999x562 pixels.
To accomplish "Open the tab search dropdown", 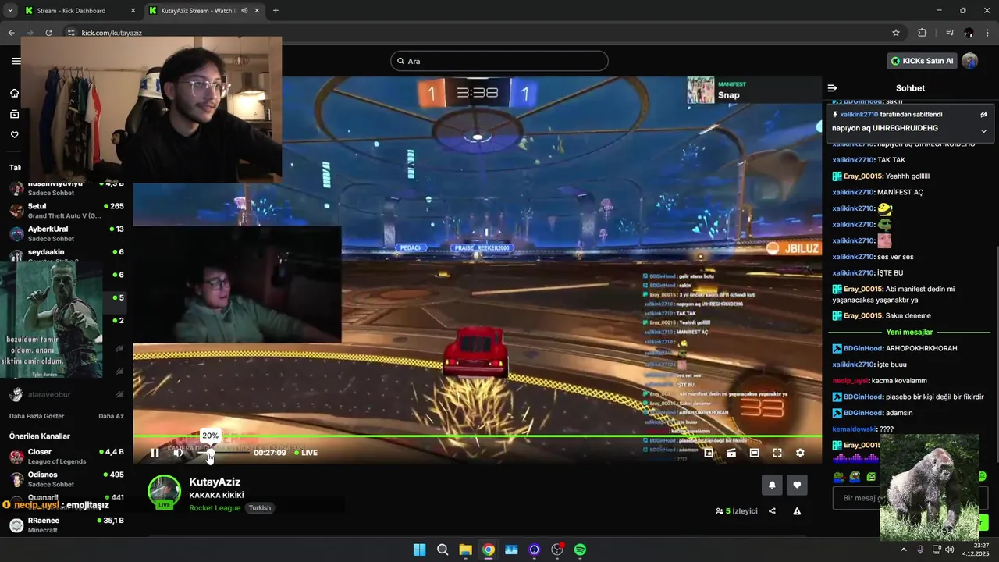I will [x=10, y=11].
